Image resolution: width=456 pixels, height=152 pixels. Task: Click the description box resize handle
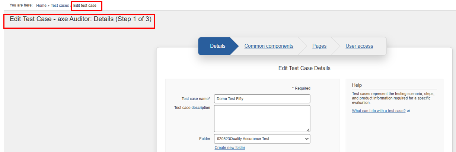click(308, 130)
